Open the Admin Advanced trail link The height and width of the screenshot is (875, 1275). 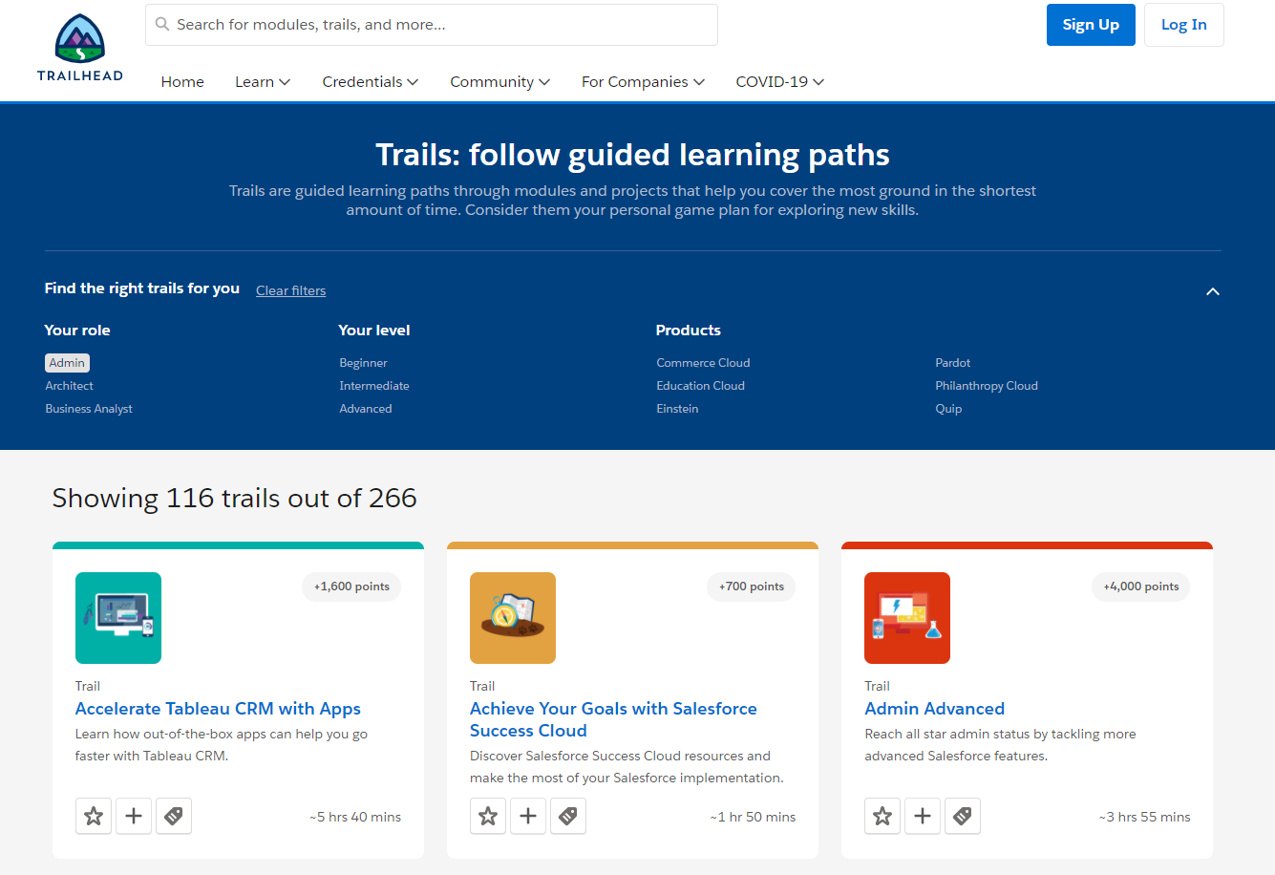point(934,709)
